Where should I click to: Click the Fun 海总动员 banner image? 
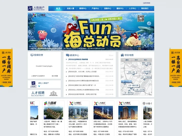coord(91,31)
